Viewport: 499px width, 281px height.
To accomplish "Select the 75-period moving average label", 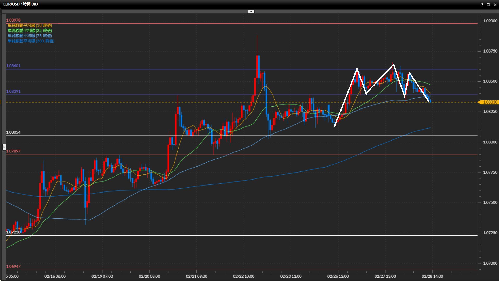I will point(30,36).
